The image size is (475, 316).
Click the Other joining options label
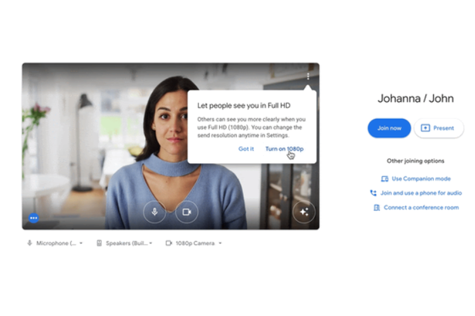click(x=415, y=161)
